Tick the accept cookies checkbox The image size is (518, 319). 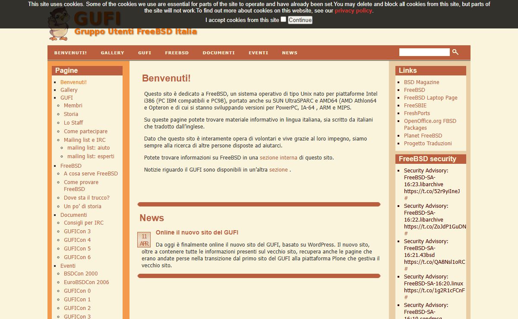[x=283, y=19]
